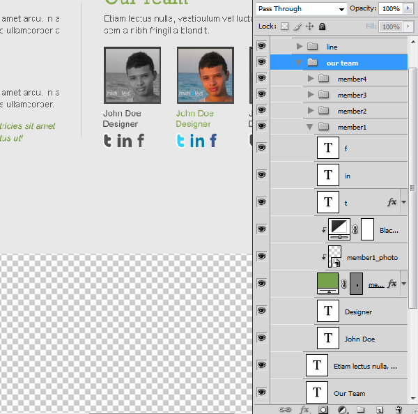Click the mask link chain on the Black & White layer
The height and width of the screenshot is (414, 418).
click(355, 229)
